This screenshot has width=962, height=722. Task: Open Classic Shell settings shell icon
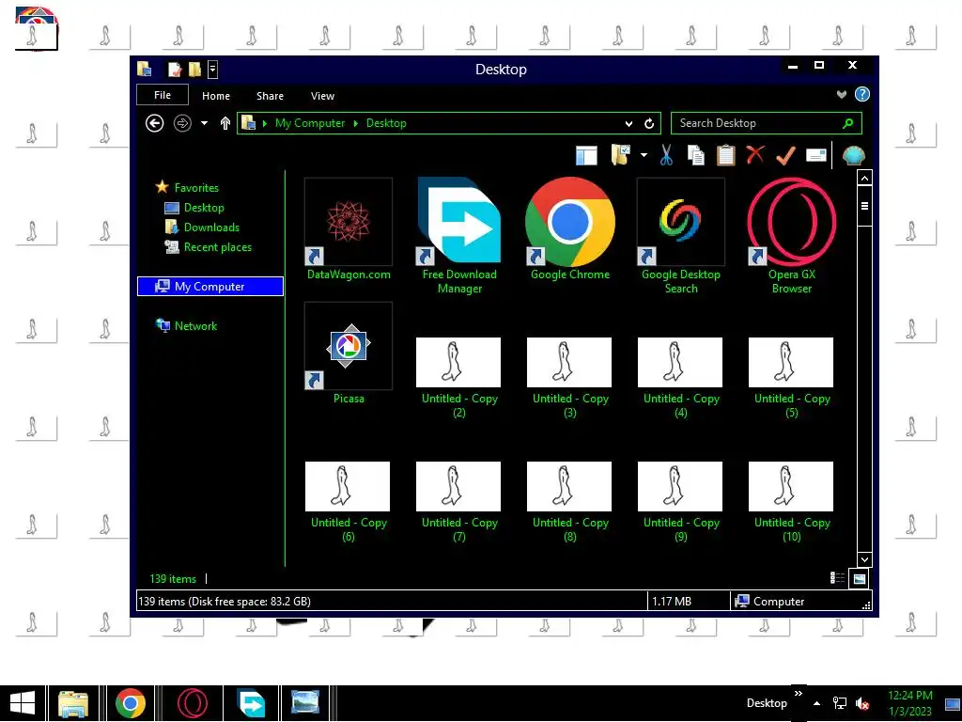pyautogui.click(x=853, y=156)
